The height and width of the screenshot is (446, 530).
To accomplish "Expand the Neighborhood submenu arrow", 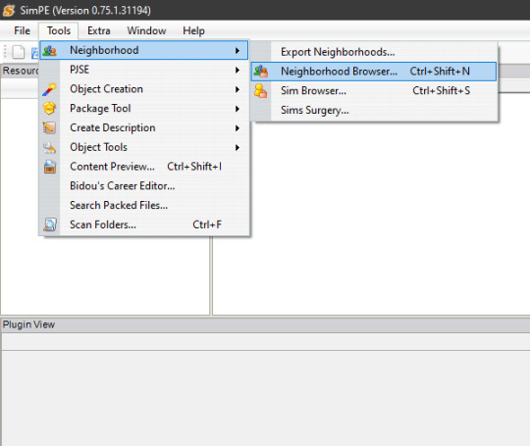I will 238,51.
